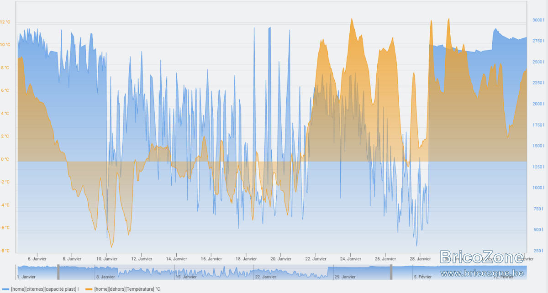Screen dimensions: 548x293
Task: Click the 2500 l volume axis label
Action: 538,62
